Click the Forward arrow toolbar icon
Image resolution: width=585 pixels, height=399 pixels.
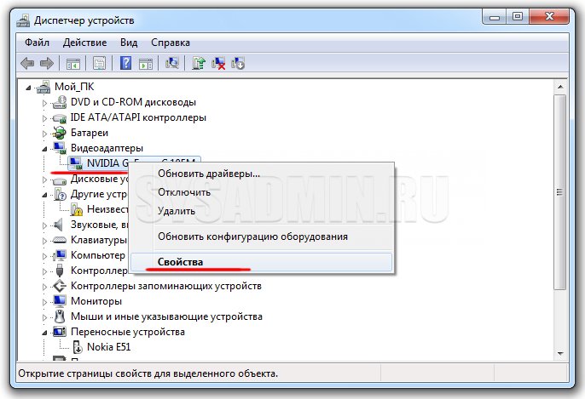pos(46,63)
